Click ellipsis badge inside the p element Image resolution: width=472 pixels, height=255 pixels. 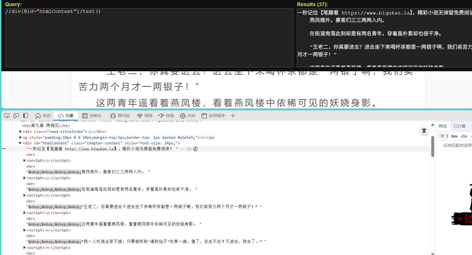click(x=203, y=138)
